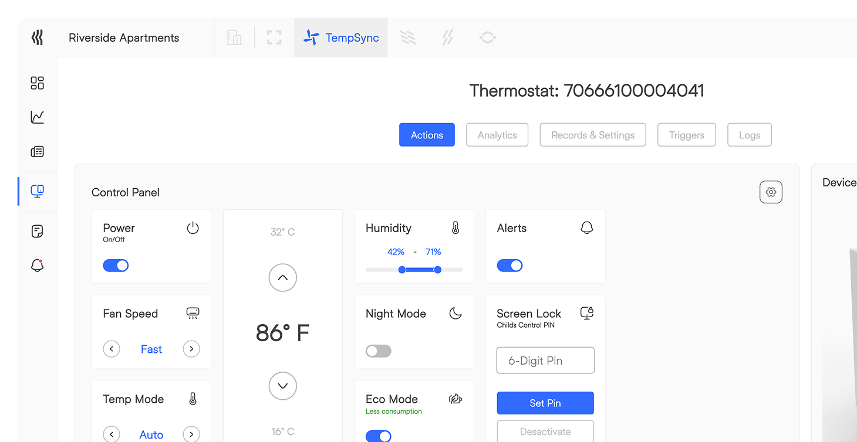Image resolution: width=857 pixels, height=442 pixels.
Task: Focus the 6-Digit Pin input field
Action: [x=545, y=361]
